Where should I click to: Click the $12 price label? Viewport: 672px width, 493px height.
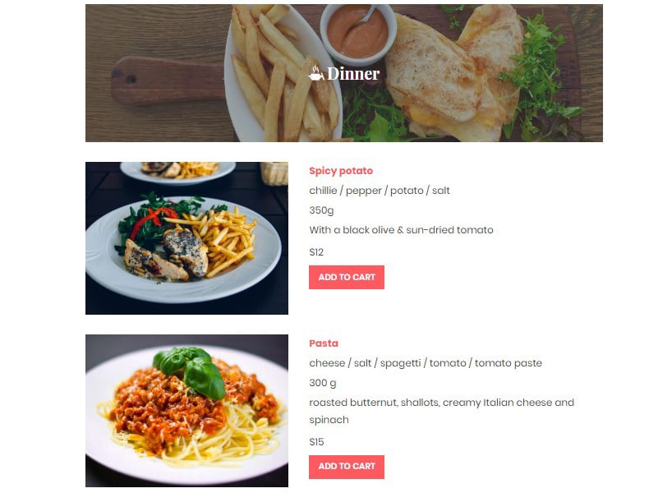pos(316,252)
